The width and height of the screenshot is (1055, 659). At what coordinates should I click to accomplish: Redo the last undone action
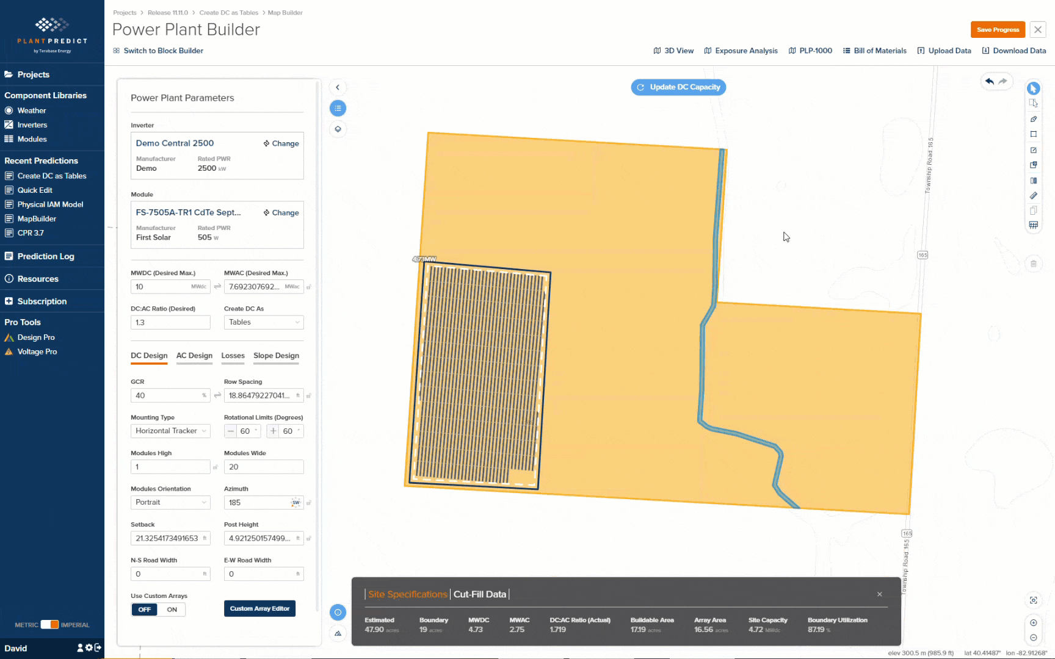click(x=1003, y=81)
